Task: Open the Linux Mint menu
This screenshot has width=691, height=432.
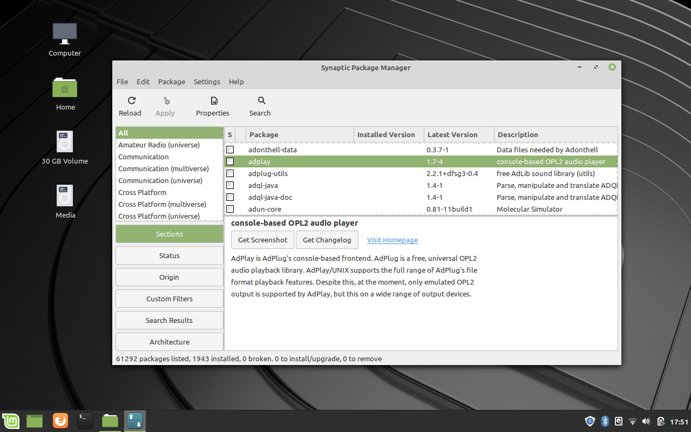Action: 11,421
